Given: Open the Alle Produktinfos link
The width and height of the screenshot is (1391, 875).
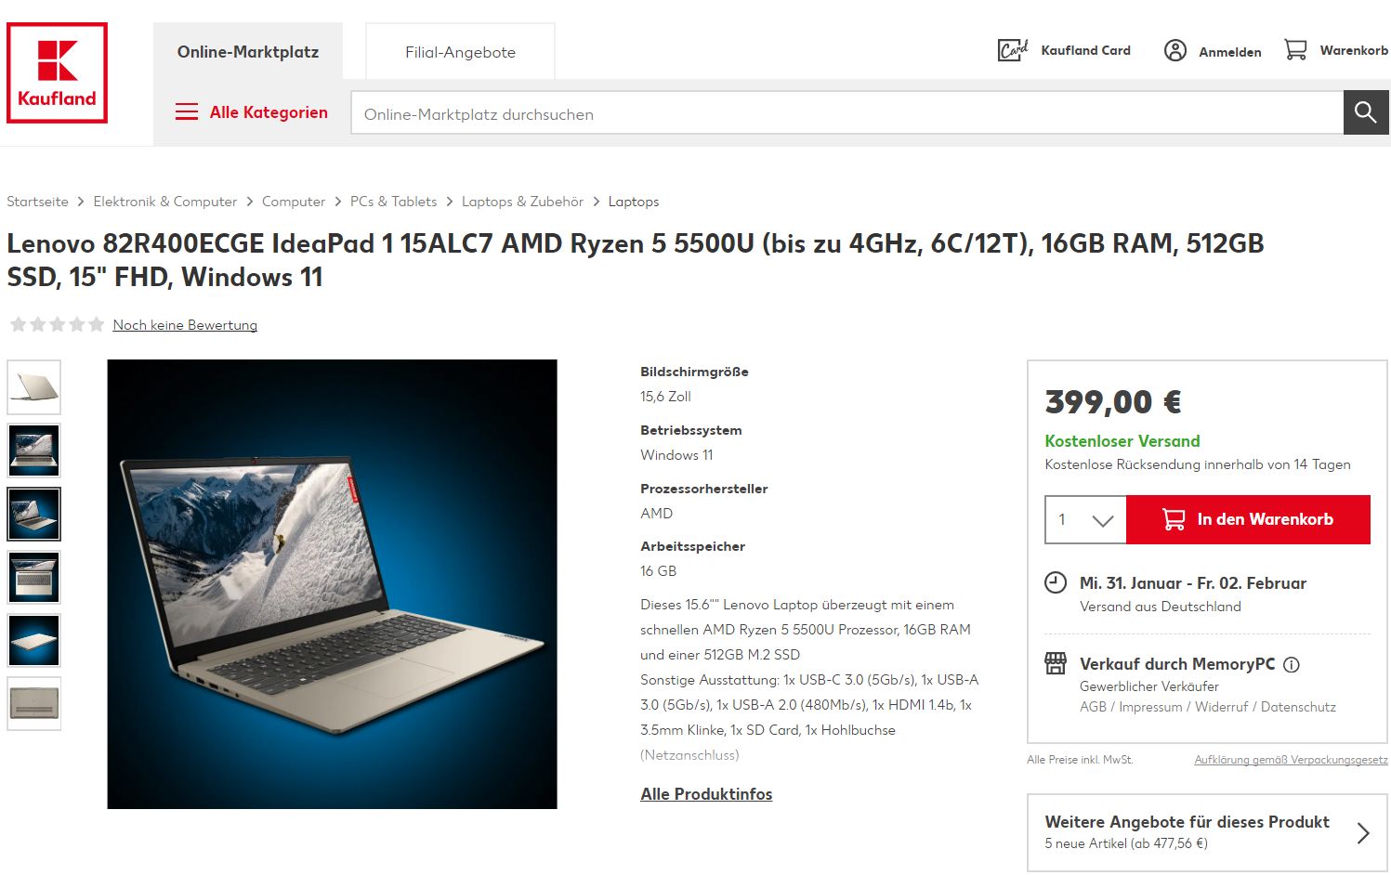Looking at the screenshot, I should pyautogui.click(x=706, y=794).
